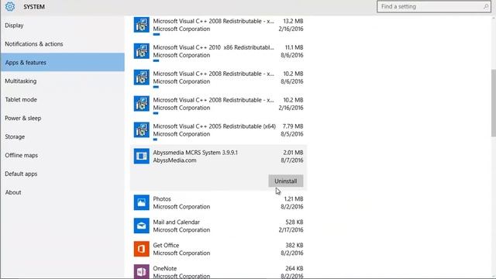Viewport: 496px width, 279px height.
Task: Click the Settings gear icon beside SYSTEM
Action: click(x=10, y=6)
